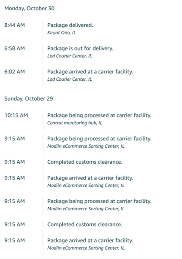Screen dimensions: 182x259
Task: Select Lod Courier Center under 6:02 AM arrival
Action: coord(70,79)
